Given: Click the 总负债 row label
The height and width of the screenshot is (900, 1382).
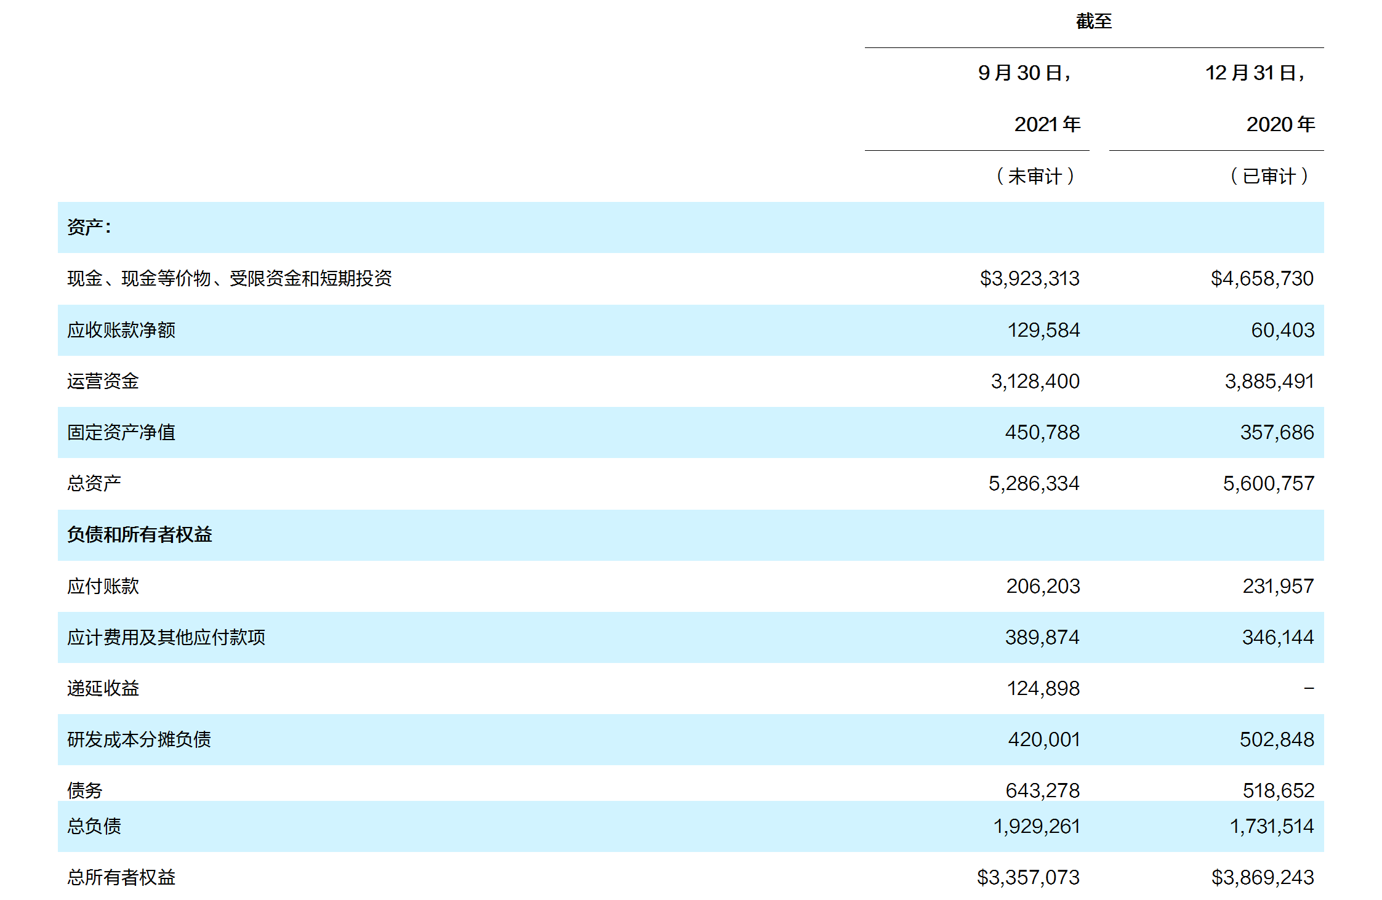Looking at the screenshot, I should (x=94, y=826).
